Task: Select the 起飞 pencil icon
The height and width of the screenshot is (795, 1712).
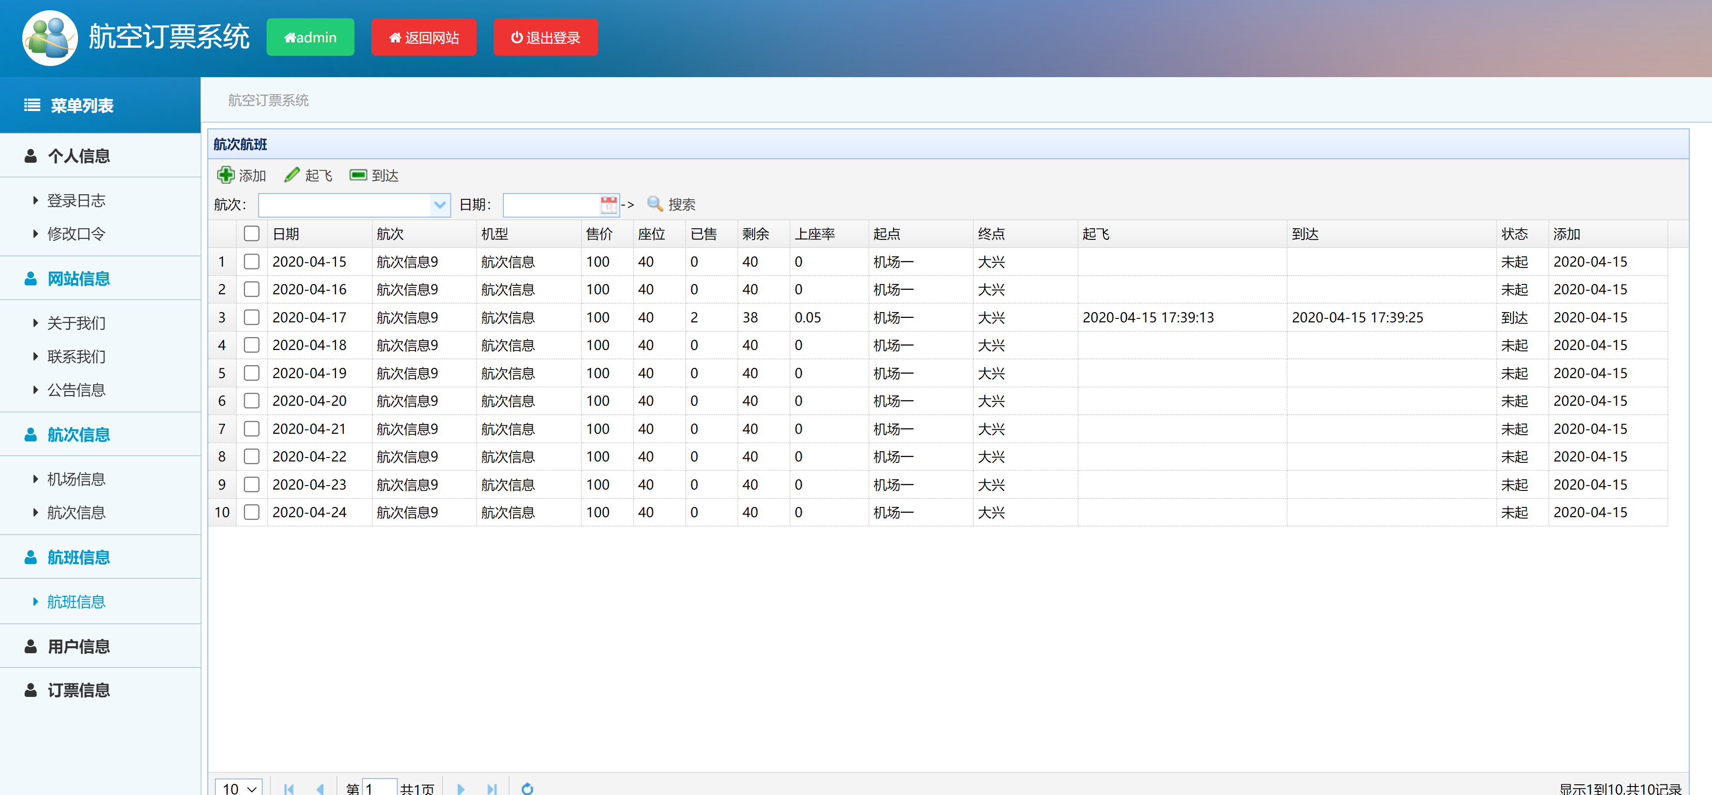Action: pyautogui.click(x=291, y=174)
